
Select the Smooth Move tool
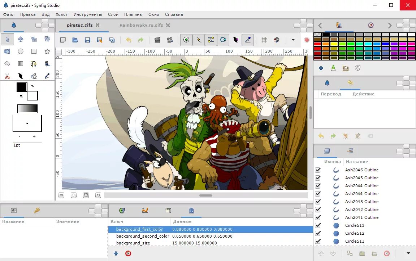(21, 39)
